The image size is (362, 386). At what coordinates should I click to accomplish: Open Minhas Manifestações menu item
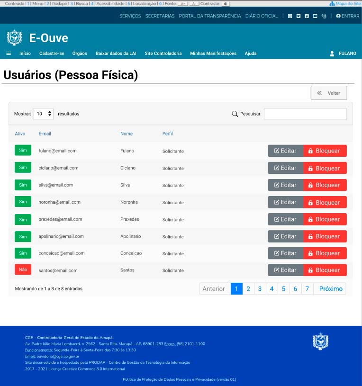tap(213, 54)
